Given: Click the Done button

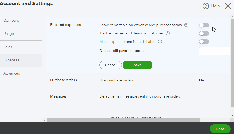Looking at the screenshot, I should (x=220, y=129).
